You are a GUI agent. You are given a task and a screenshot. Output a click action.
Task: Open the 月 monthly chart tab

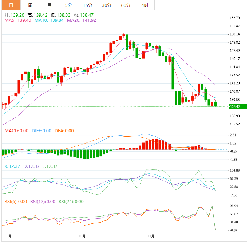click(x=49, y=5)
